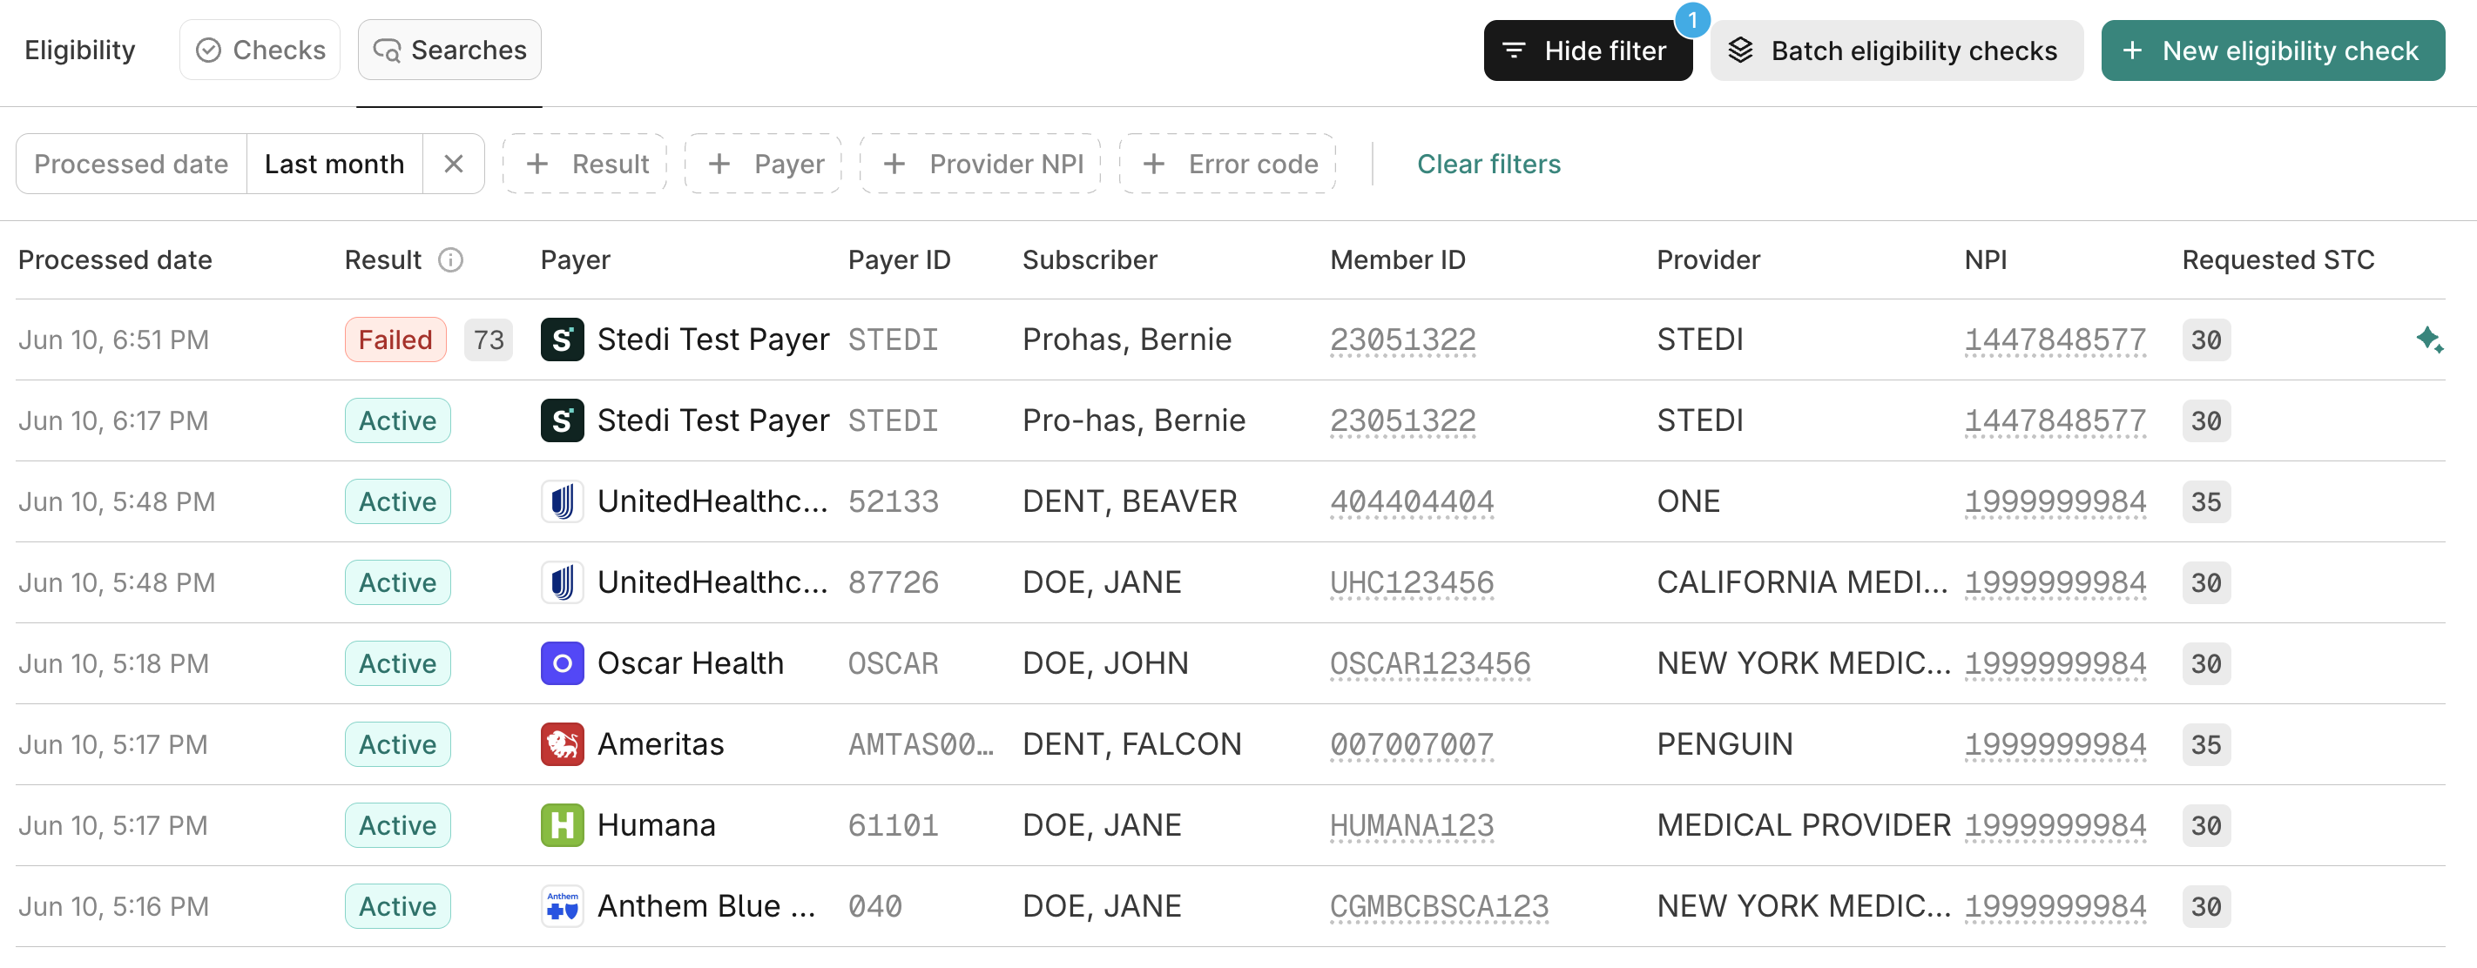Click the Checks tab checkmark icon
Image resolution: width=2477 pixels, height=968 pixels.
click(209, 50)
